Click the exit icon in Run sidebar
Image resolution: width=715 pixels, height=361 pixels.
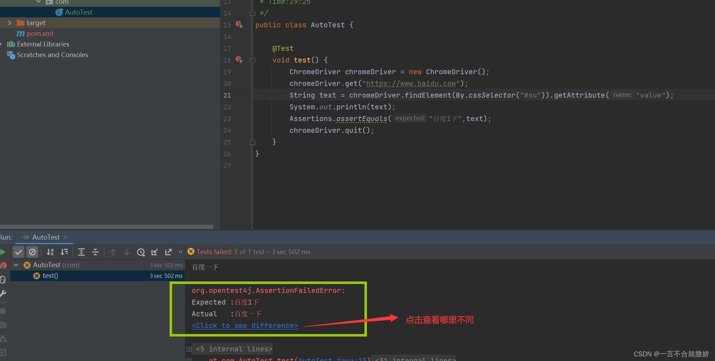3,352
